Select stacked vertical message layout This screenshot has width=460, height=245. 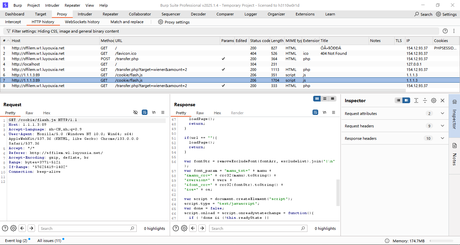pos(325,98)
